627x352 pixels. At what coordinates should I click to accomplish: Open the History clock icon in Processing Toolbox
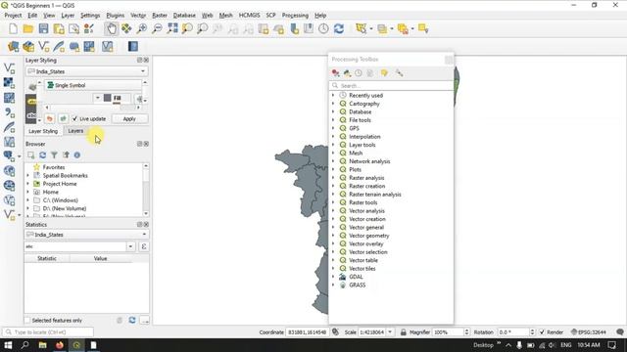click(x=359, y=73)
